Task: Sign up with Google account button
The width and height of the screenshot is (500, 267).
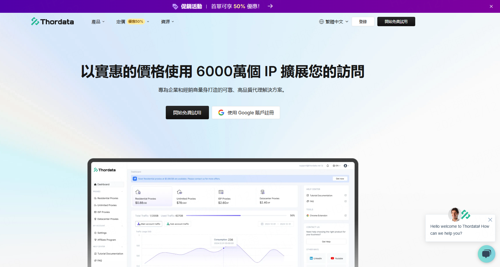Action: tap(246, 113)
